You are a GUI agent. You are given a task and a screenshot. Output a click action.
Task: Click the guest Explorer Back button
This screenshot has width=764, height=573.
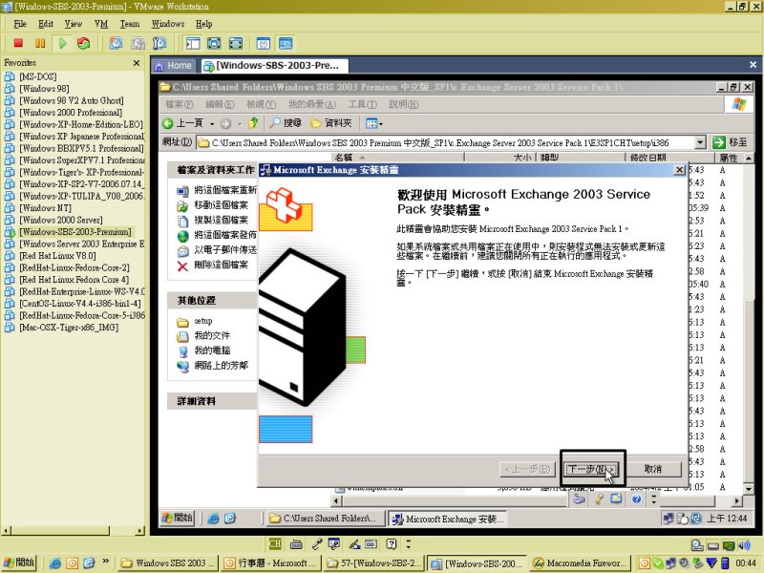182,123
